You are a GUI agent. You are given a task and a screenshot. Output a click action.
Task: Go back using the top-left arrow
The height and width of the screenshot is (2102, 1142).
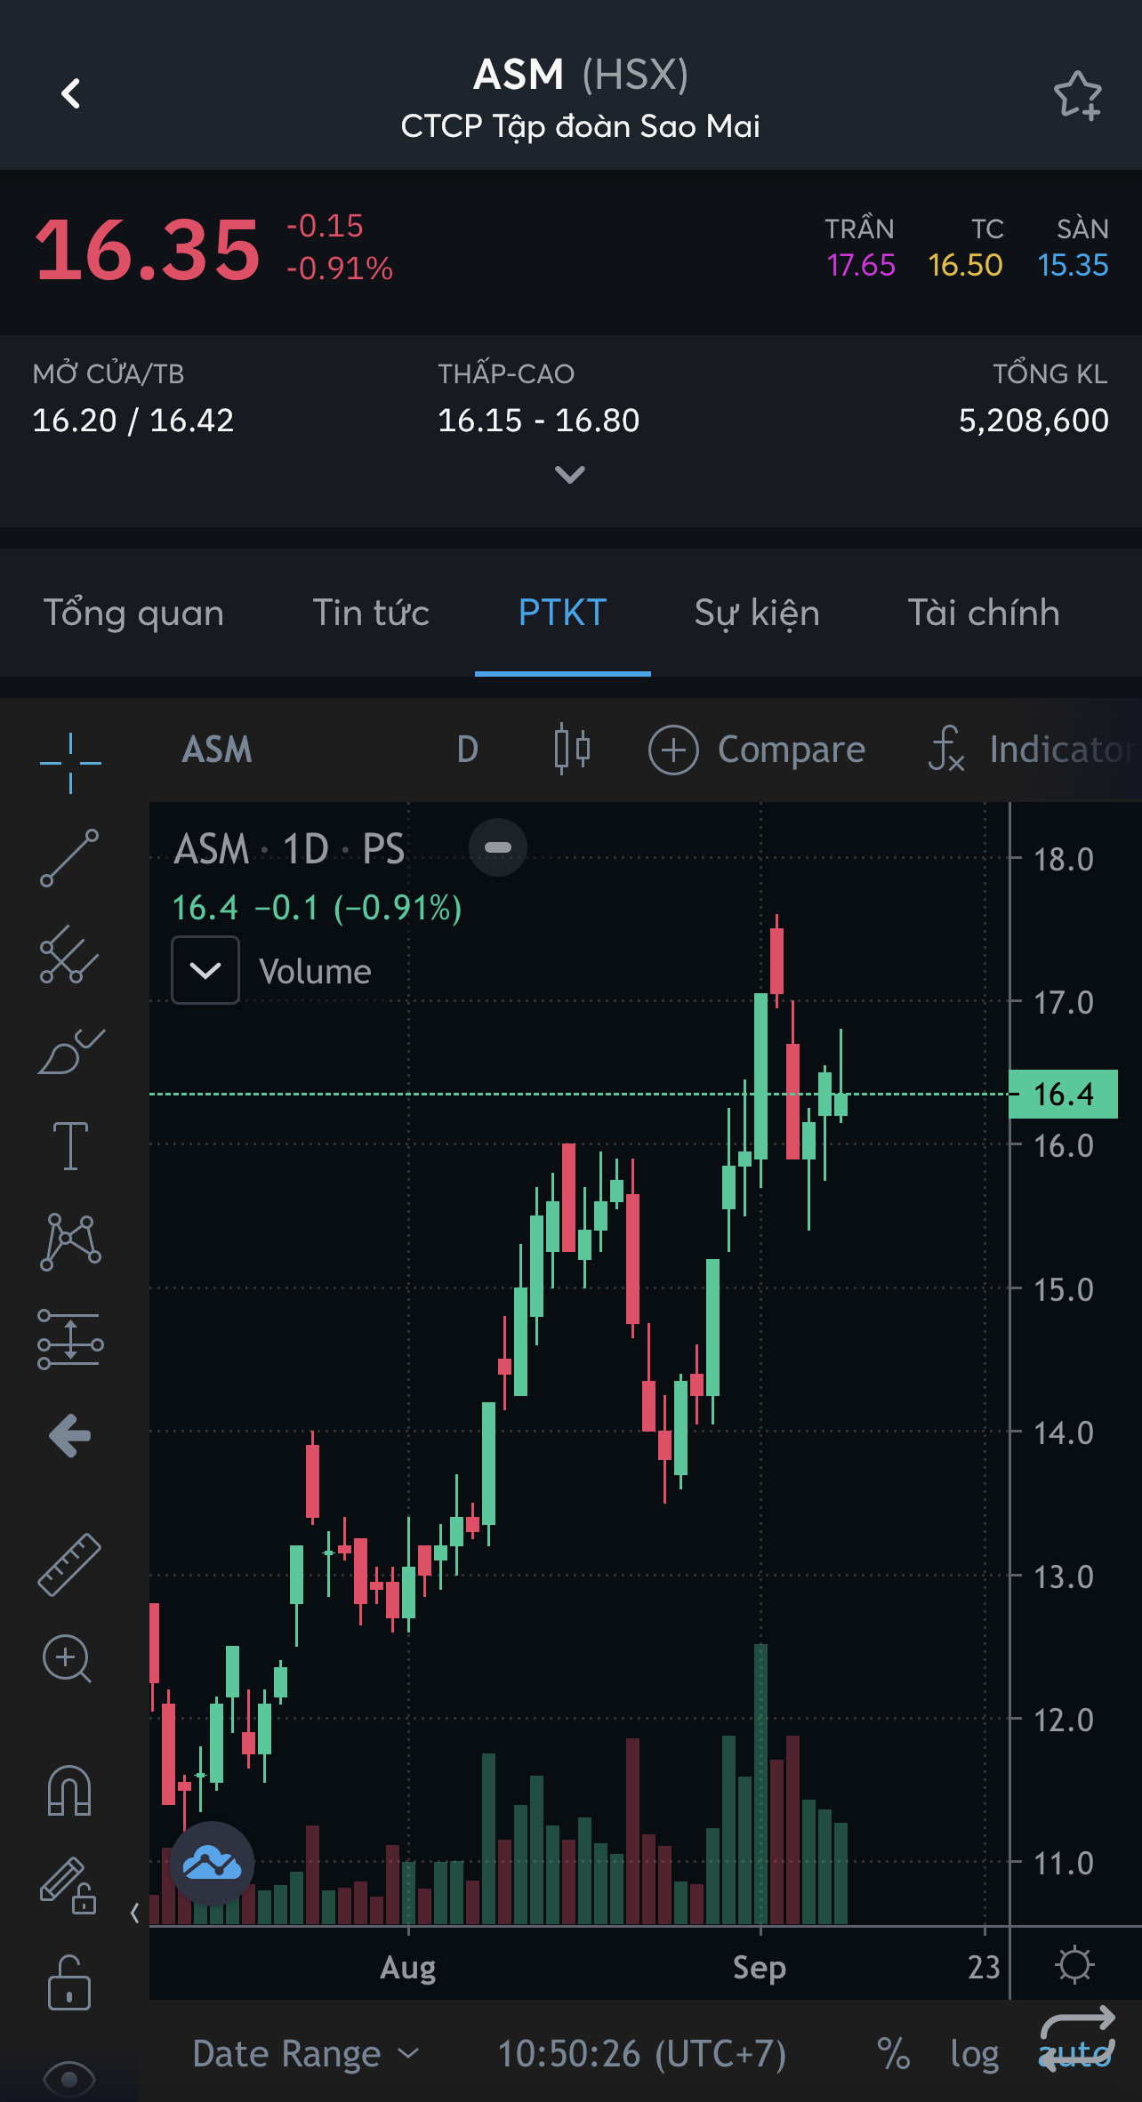[x=71, y=93]
